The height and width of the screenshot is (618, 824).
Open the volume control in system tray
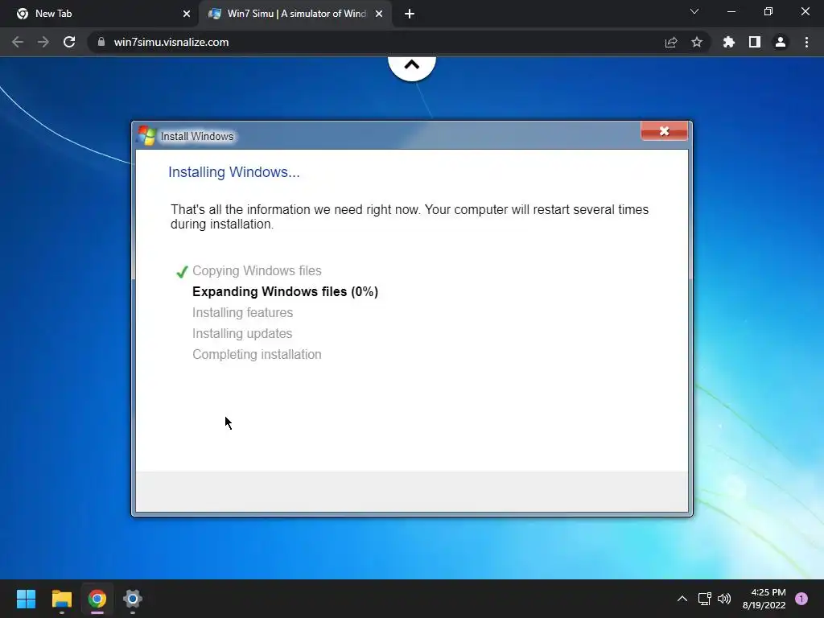coord(724,599)
